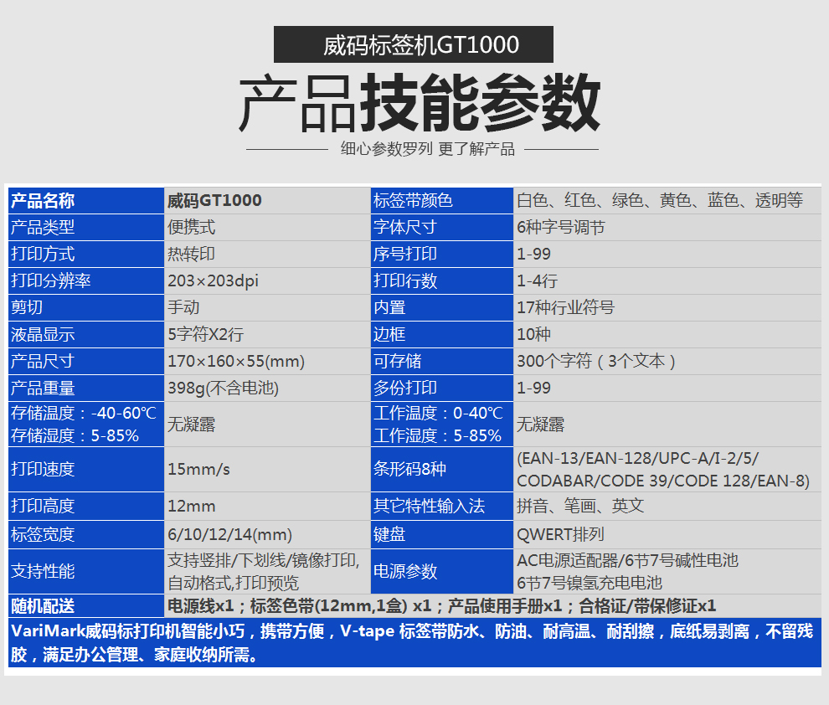The image size is (829, 705).
Task: Select the 398g(不含电池) weight value
Action: pyautogui.click(x=223, y=389)
